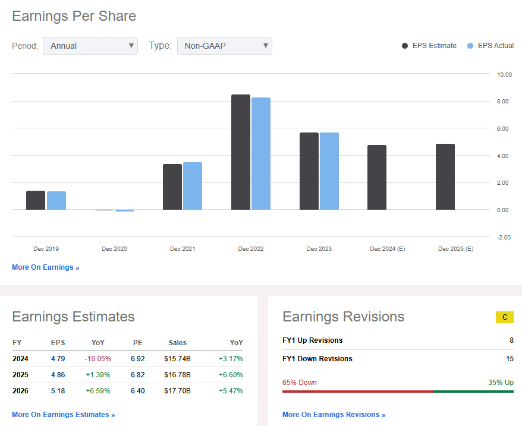Click the red Down revisions bar segment
The image size is (522, 426).
click(x=357, y=392)
